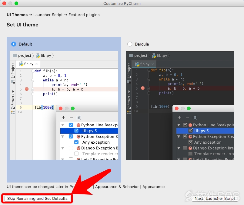Select the Default theme radio button
Screen dimensions: 244x205
14,44
